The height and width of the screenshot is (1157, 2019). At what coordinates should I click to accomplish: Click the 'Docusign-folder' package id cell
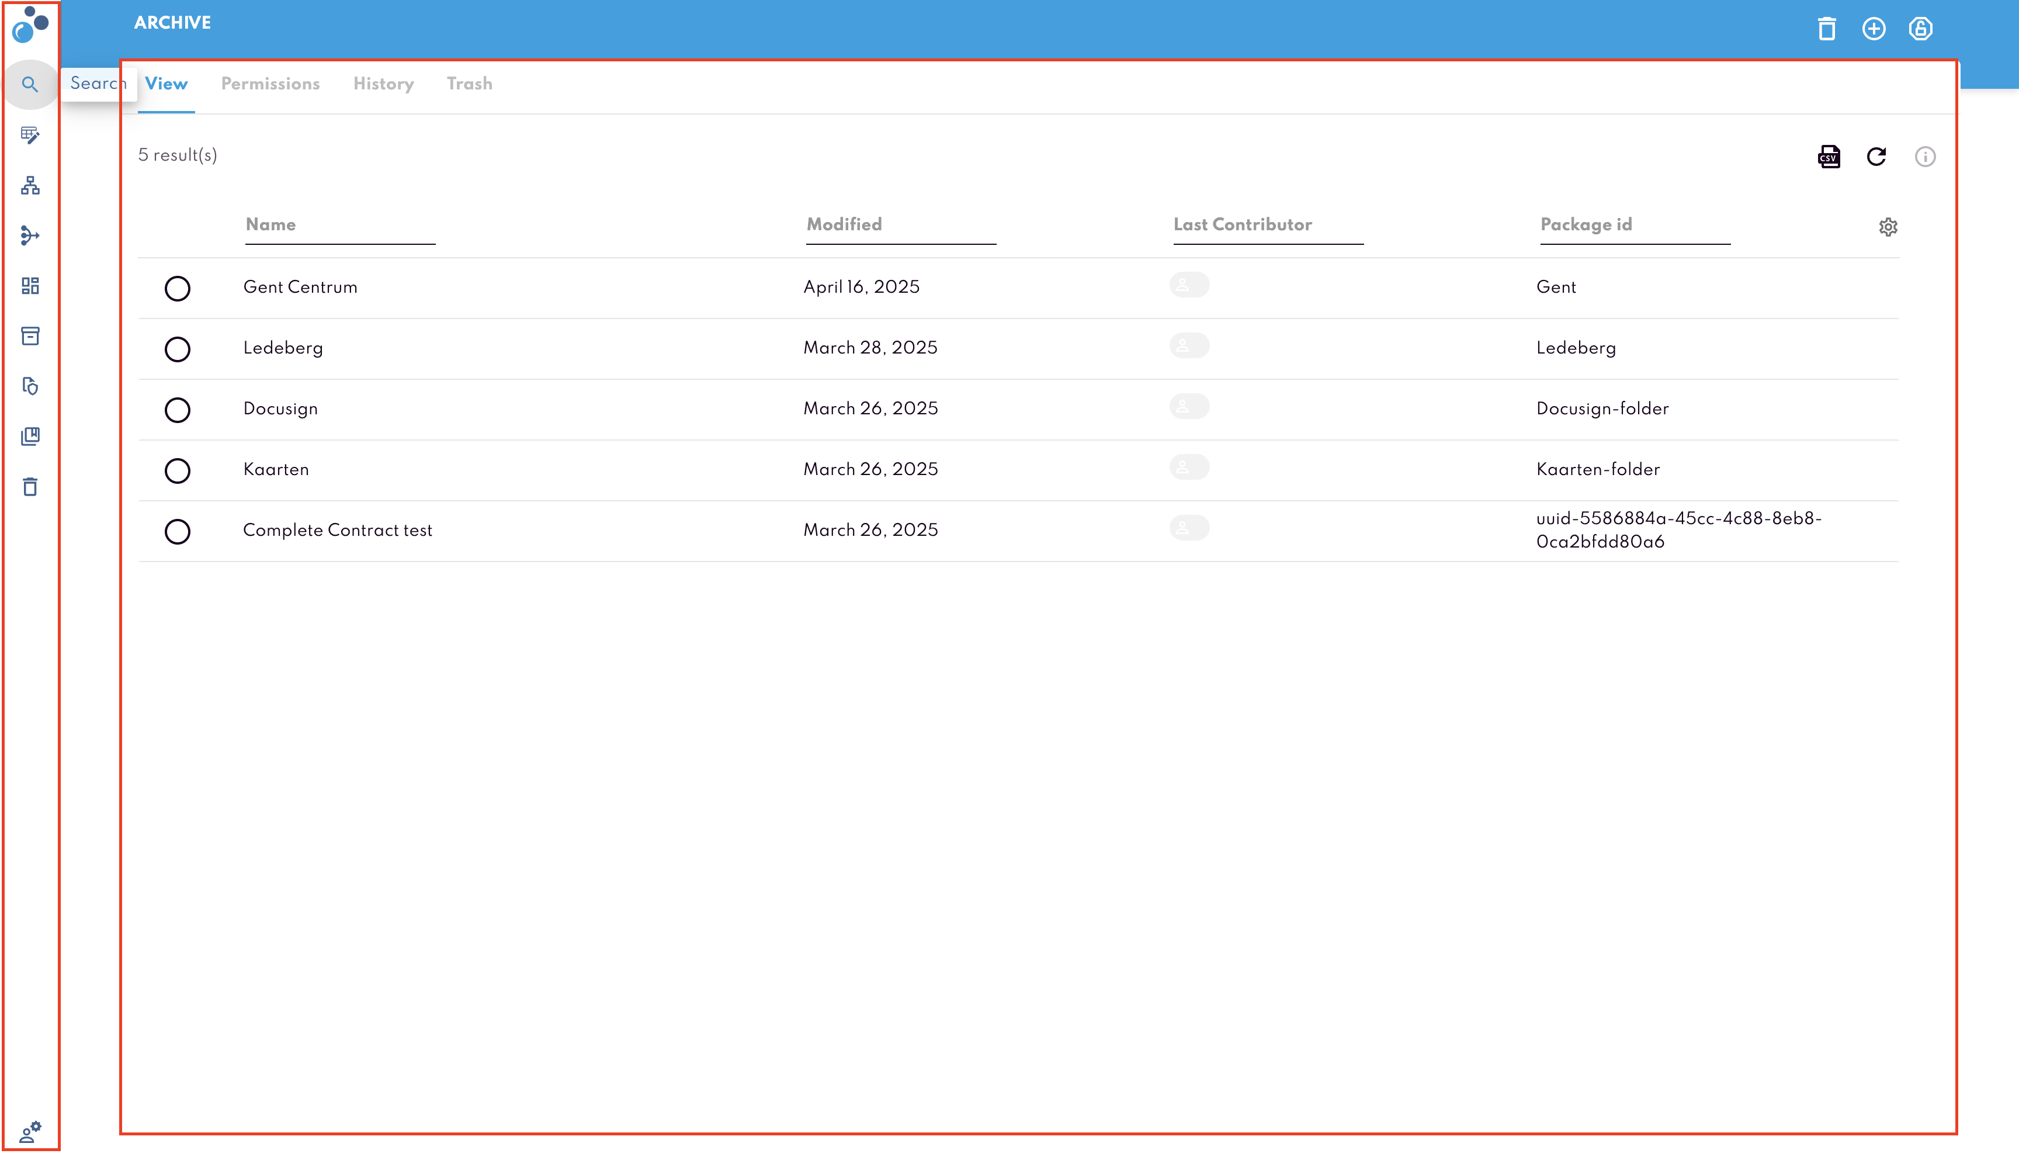(x=1602, y=409)
